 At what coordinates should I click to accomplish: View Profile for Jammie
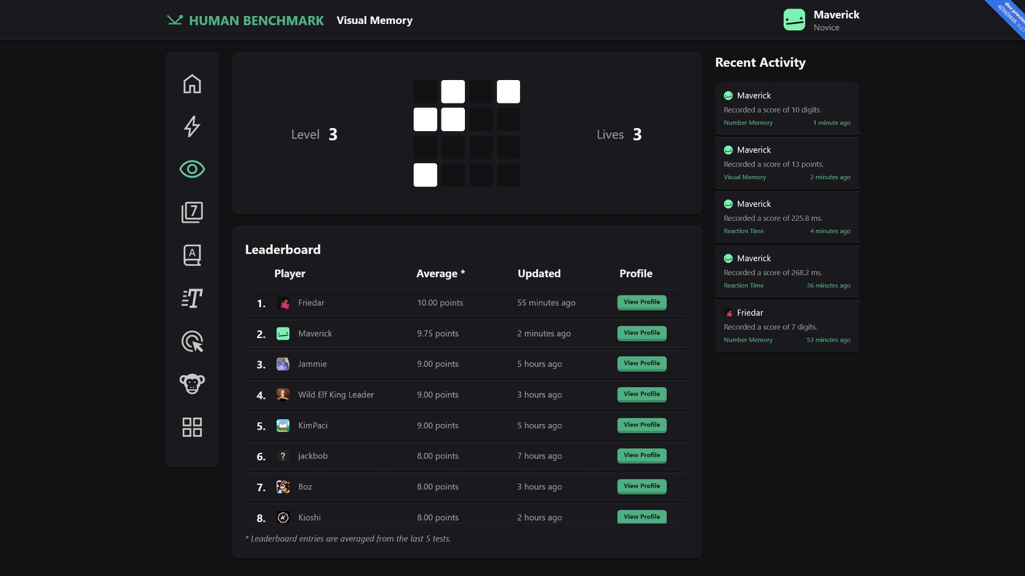[x=642, y=364]
